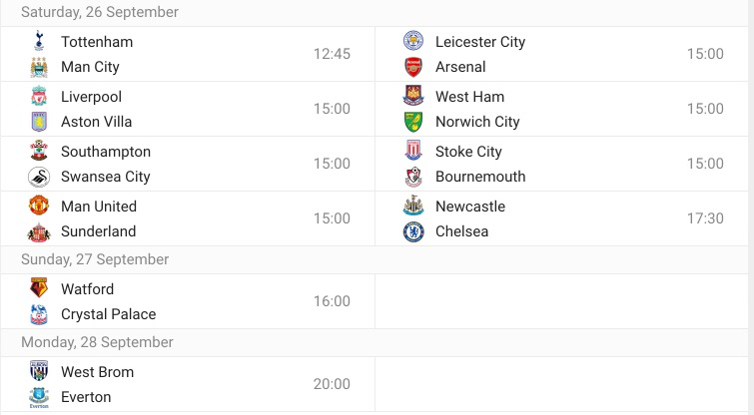This screenshot has width=754, height=415.
Task: Click the Liverpool club crest
Action: (39, 97)
